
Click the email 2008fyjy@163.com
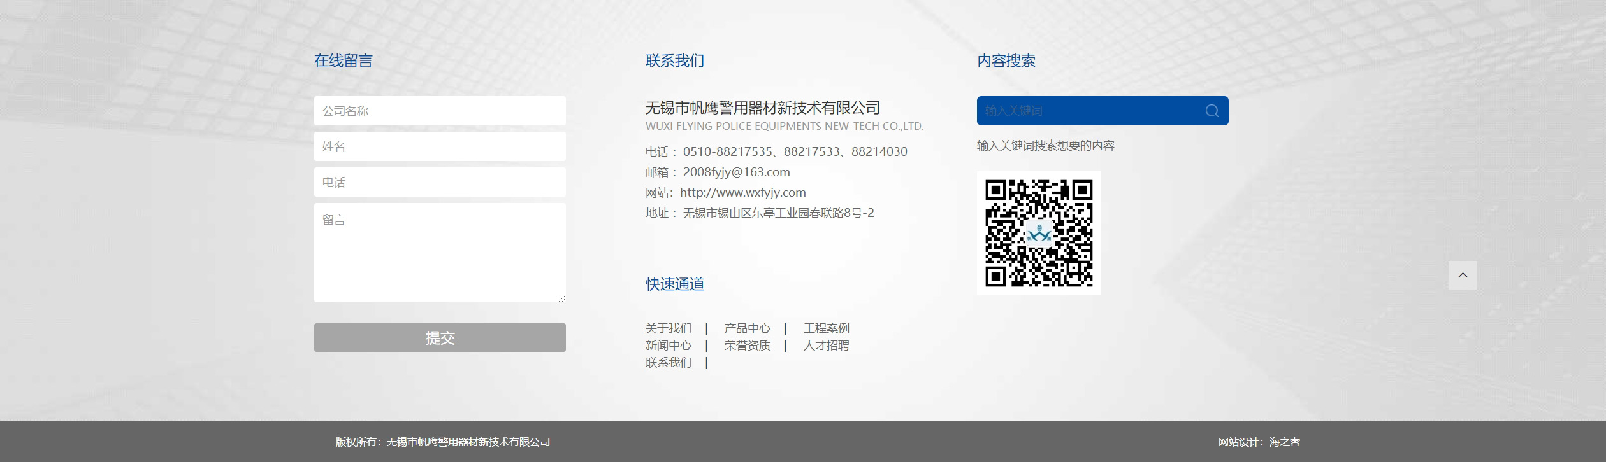point(737,172)
